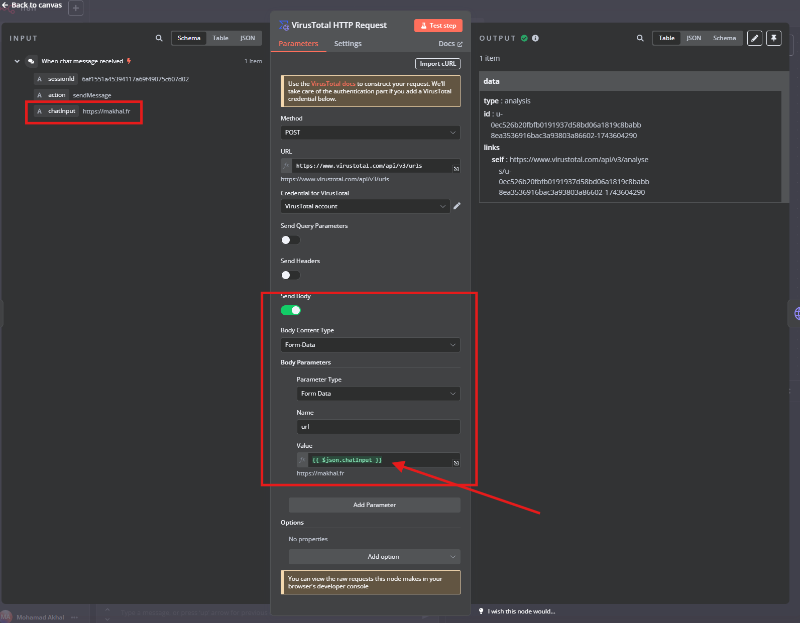Click the OUTPUT success checkmark icon

pyautogui.click(x=524, y=38)
